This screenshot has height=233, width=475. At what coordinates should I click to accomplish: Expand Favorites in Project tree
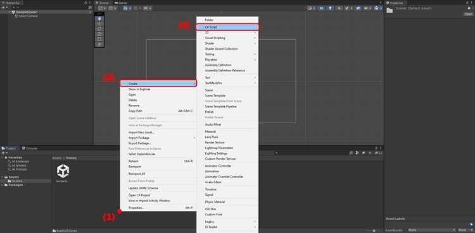point(2,157)
